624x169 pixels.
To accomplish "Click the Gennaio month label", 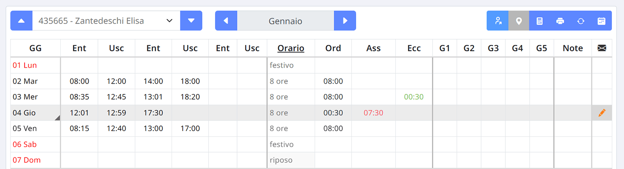I will (286, 21).
